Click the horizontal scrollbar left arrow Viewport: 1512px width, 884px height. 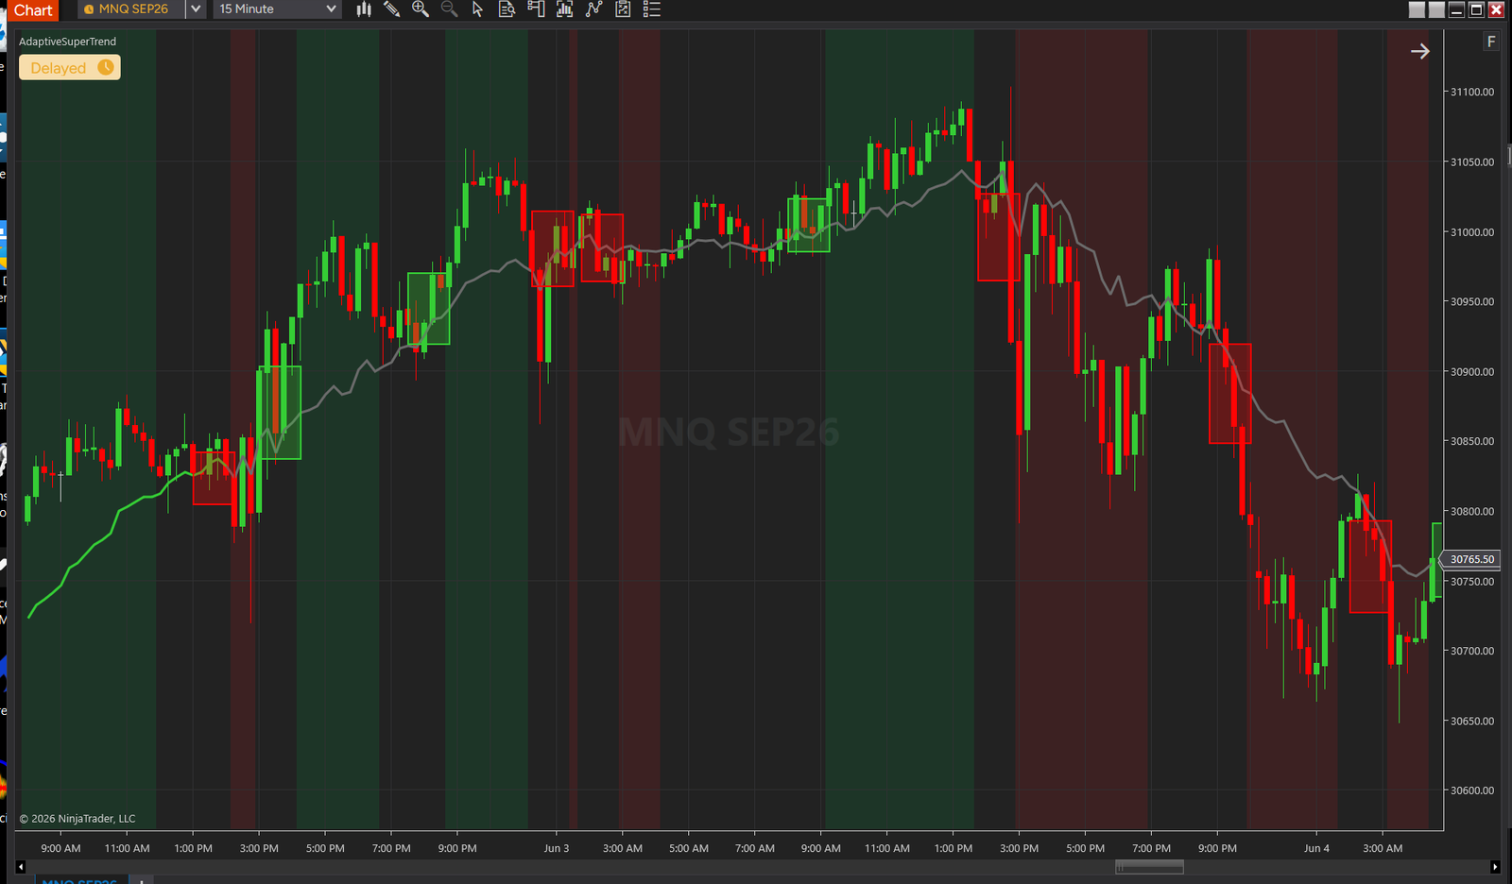pos(21,866)
